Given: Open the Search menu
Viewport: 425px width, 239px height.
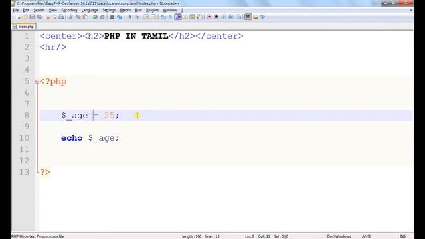Looking at the screenshot, I should pos(39,10).
